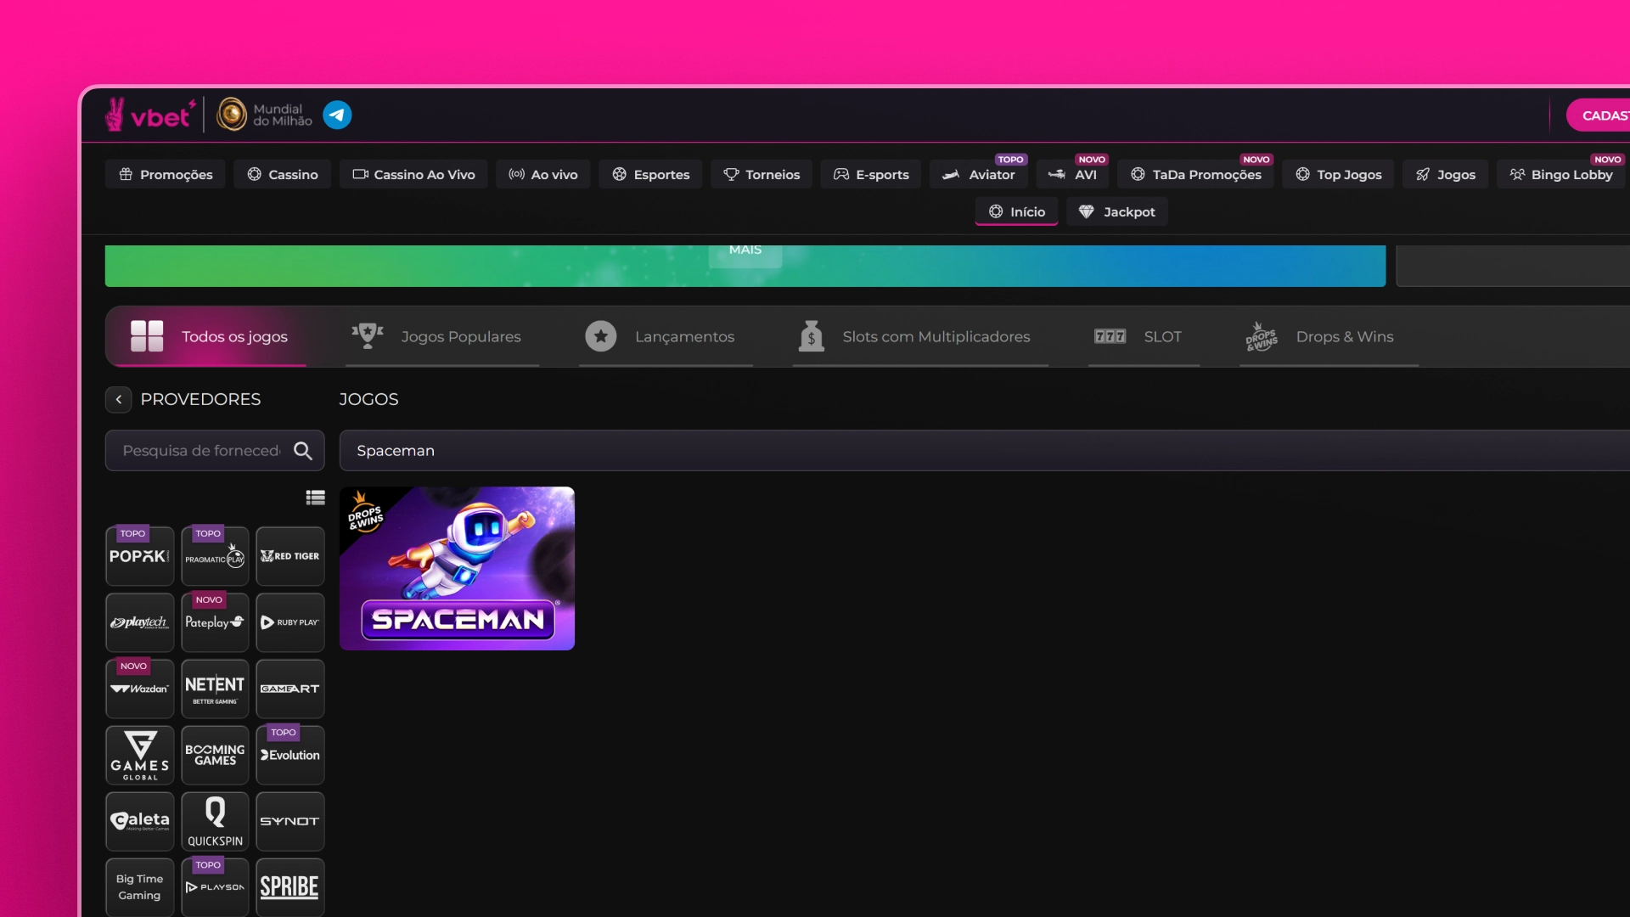This screenshot has height=917, width=1630.
Task: Select the Evolution provider
Action: (x=290, y=755)
